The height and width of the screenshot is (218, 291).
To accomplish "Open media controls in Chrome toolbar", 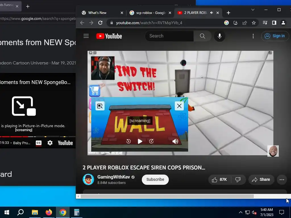I will pyautogui.click(x=265, y=23).
